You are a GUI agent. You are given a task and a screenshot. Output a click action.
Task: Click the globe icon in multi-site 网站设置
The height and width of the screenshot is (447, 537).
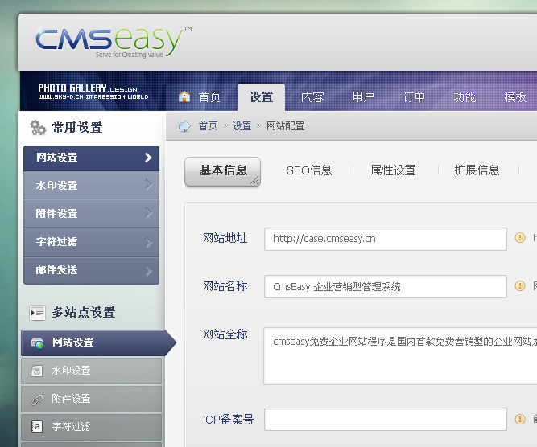tap(37, 342)
